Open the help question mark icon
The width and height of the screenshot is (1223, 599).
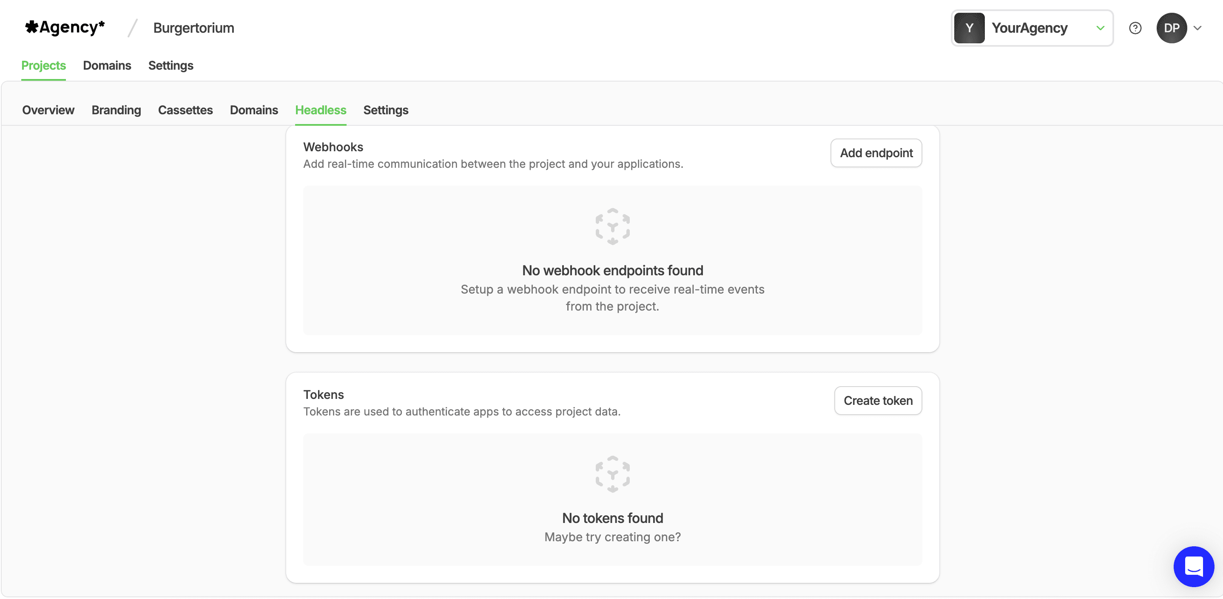tap(1135, 28)
